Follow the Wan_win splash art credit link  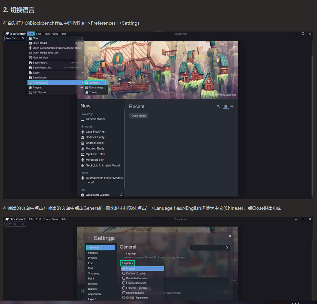(231, 95)
